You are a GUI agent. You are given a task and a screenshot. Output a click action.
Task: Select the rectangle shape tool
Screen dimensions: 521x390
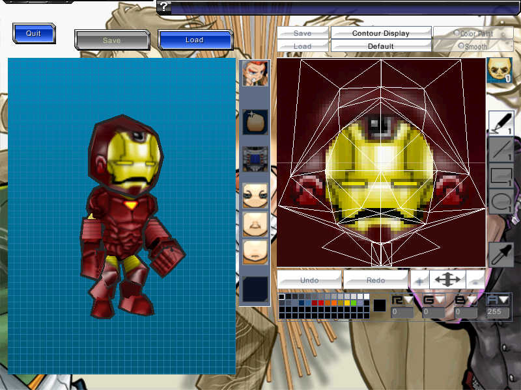(x=500, y=175)
